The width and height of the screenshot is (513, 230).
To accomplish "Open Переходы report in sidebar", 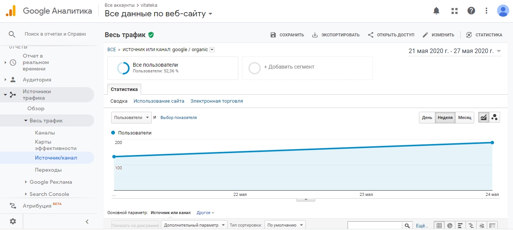I will 48,170.
